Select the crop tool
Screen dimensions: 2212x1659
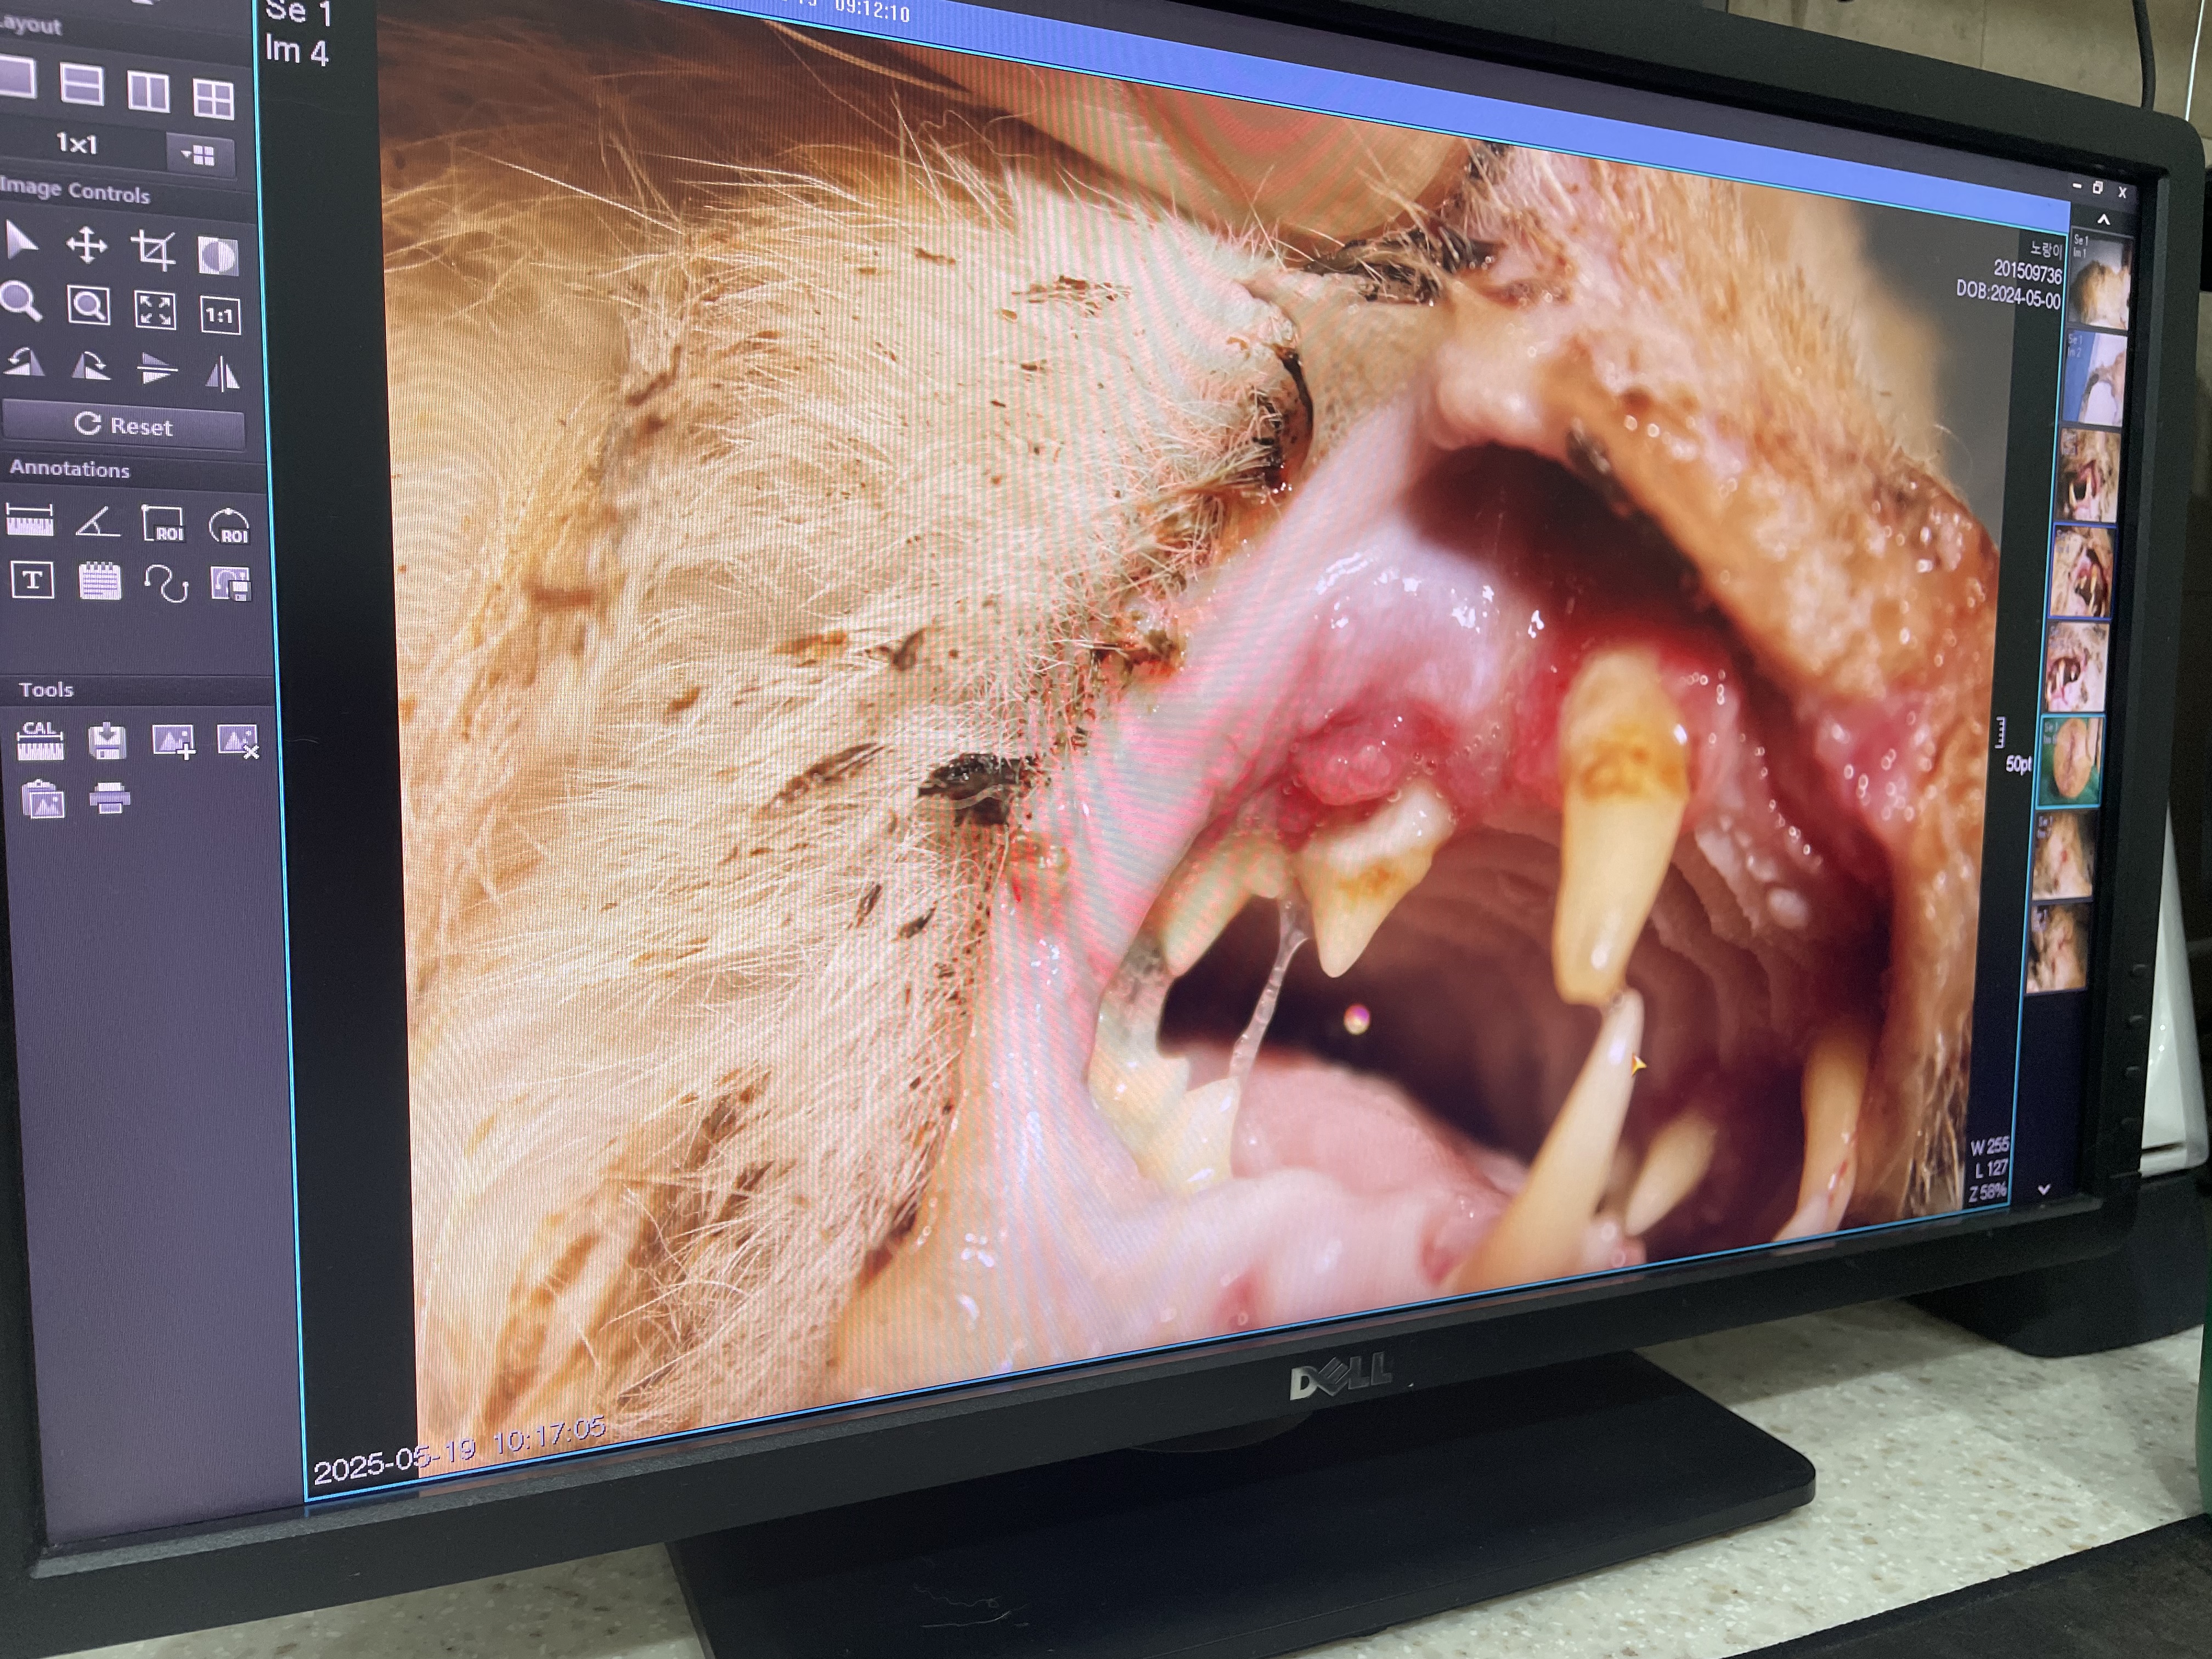[153, 250]
